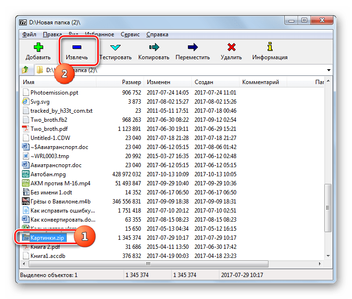Open the Сервис menu

[130, 34]
